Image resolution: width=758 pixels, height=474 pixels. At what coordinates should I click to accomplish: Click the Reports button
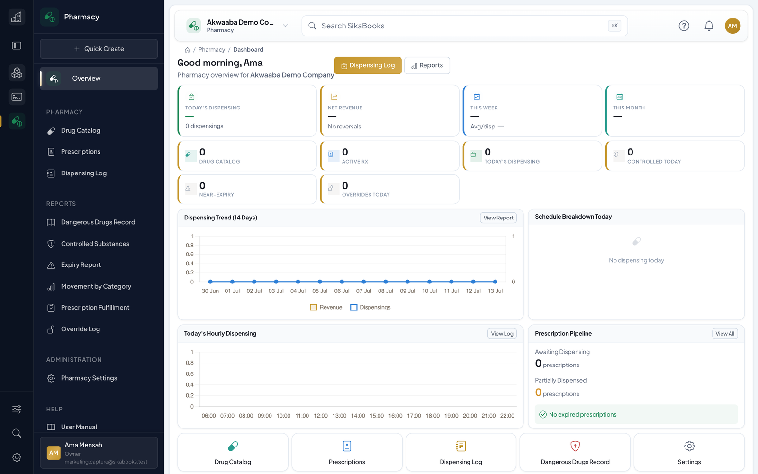[427, 65]
